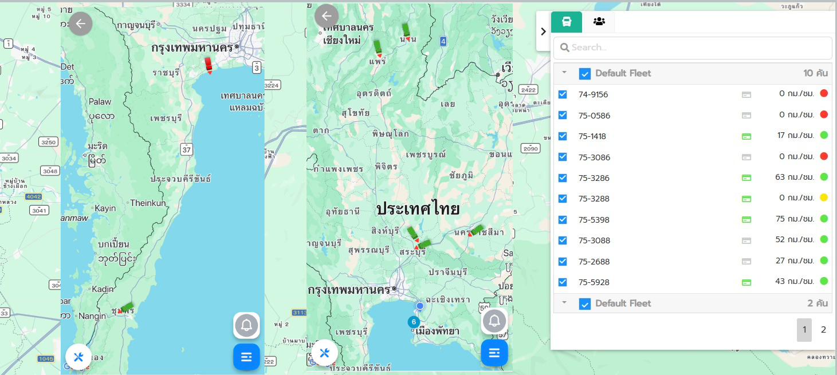Collapse the side panel with chevron arrow
Screen dimensions: 837x375
click(543, 31)
